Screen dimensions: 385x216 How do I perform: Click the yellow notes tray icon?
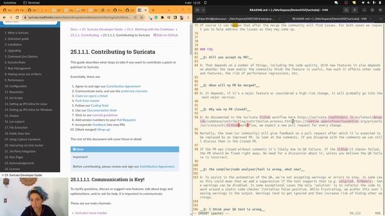click(354, 2)
